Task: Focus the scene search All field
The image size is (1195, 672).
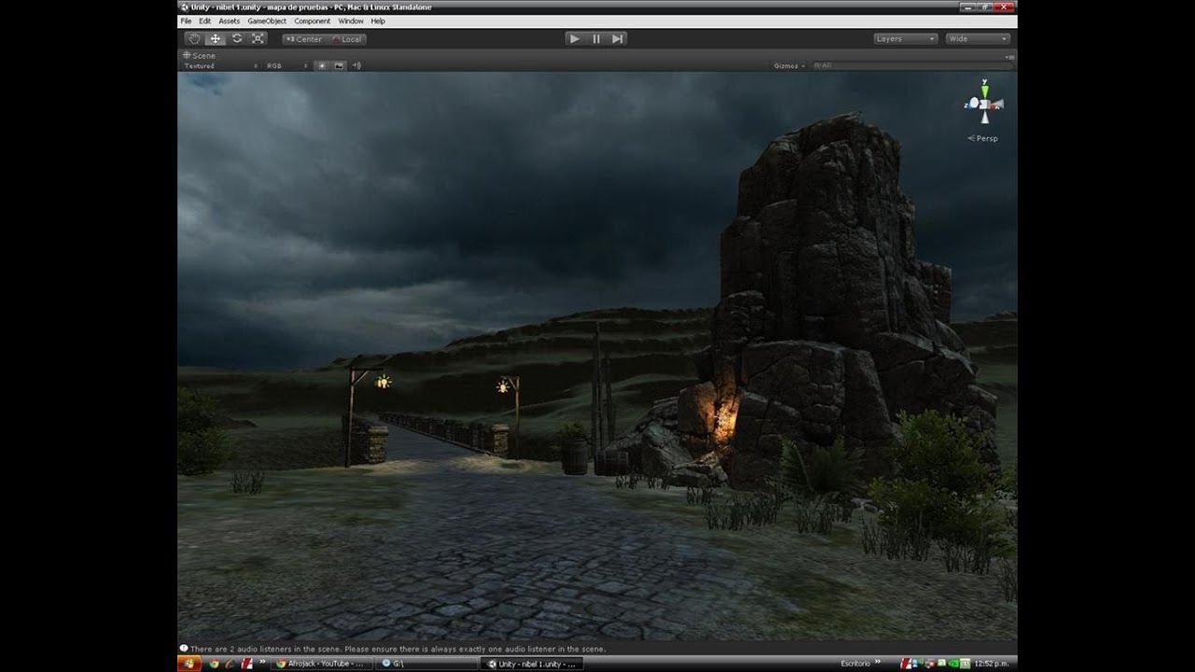Action: click(912, 66)
